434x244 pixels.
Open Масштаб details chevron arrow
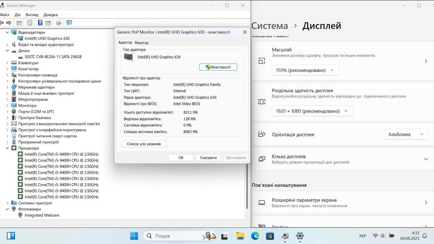426,61
